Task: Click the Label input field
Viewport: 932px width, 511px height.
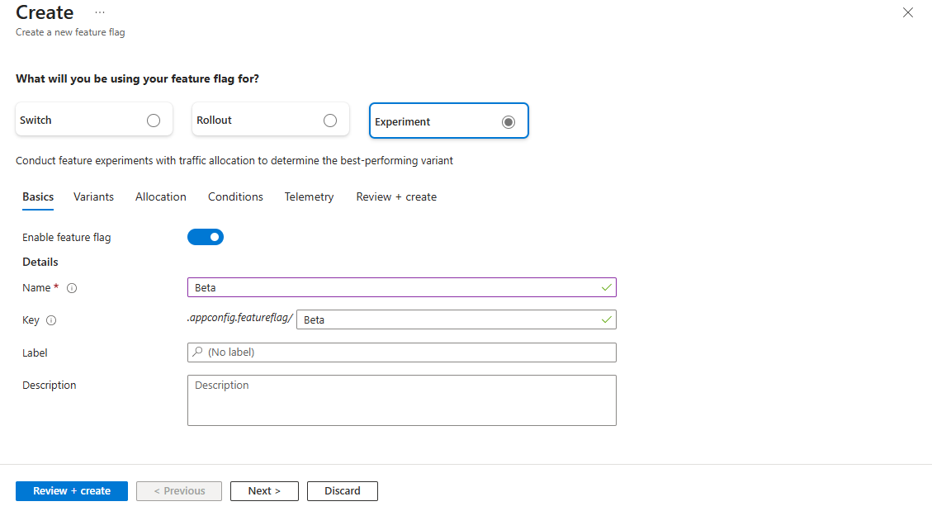Action: pyautogui.click(x=401, y=352)
